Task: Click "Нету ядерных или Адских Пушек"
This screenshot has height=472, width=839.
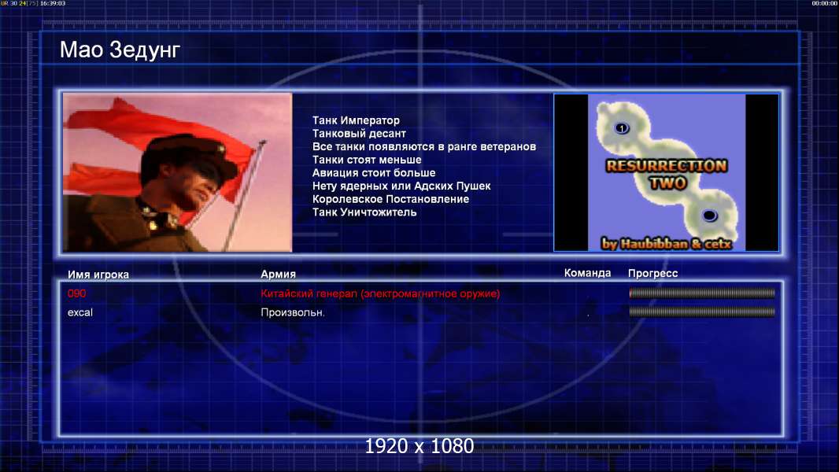Action: [401, 186]
